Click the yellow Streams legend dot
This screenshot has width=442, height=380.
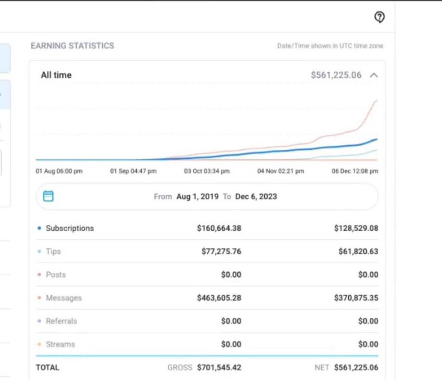pyautogui.click(x=39, y=344)
